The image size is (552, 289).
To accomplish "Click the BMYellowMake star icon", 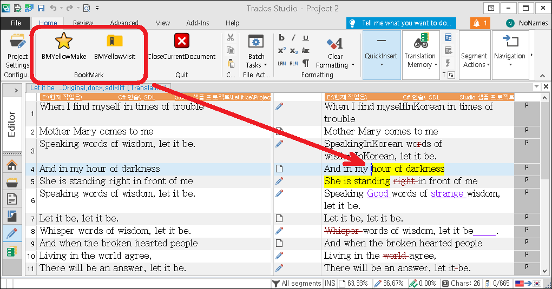I will coord(64,41).
